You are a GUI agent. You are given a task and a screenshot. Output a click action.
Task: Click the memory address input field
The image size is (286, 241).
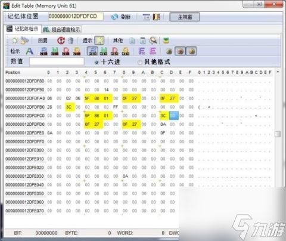[x=76, y=17]
